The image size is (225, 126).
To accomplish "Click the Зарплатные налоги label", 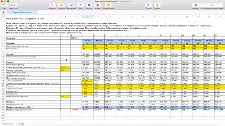I will pos(33,89).
